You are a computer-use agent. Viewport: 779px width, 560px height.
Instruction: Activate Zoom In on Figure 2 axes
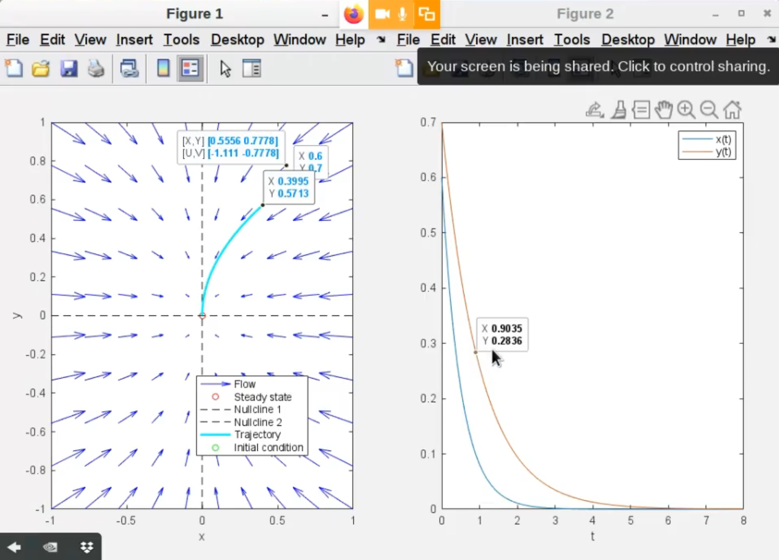[686, 110]
